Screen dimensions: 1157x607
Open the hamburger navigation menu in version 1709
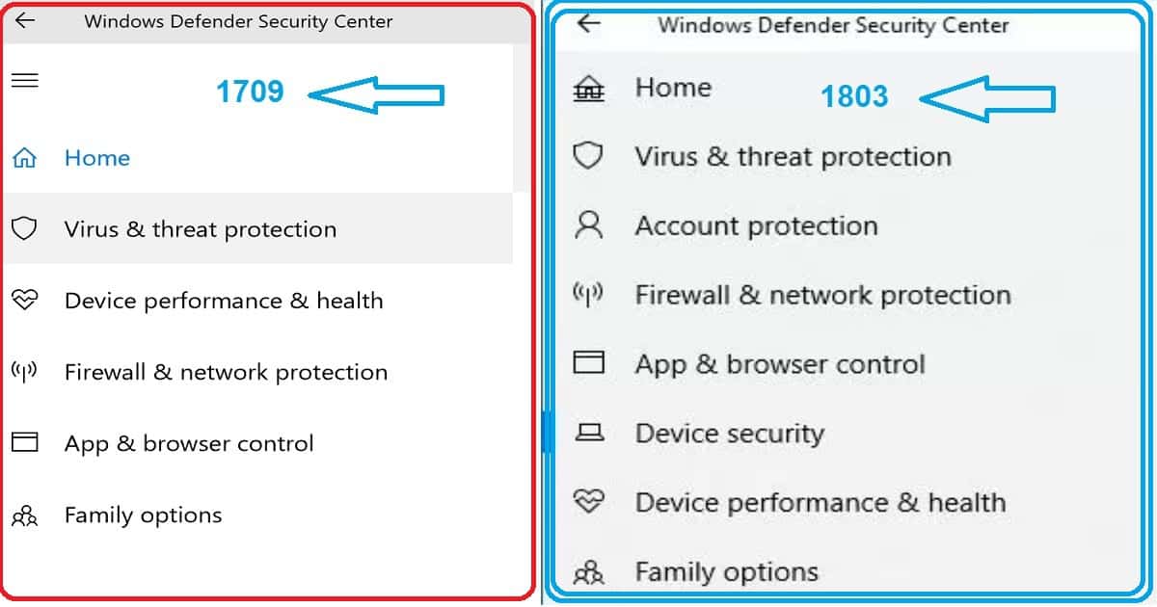coord(24,80)
